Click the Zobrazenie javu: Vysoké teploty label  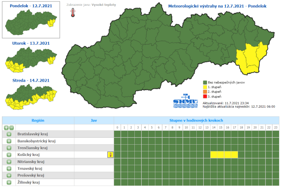click(x=91, y=5)
